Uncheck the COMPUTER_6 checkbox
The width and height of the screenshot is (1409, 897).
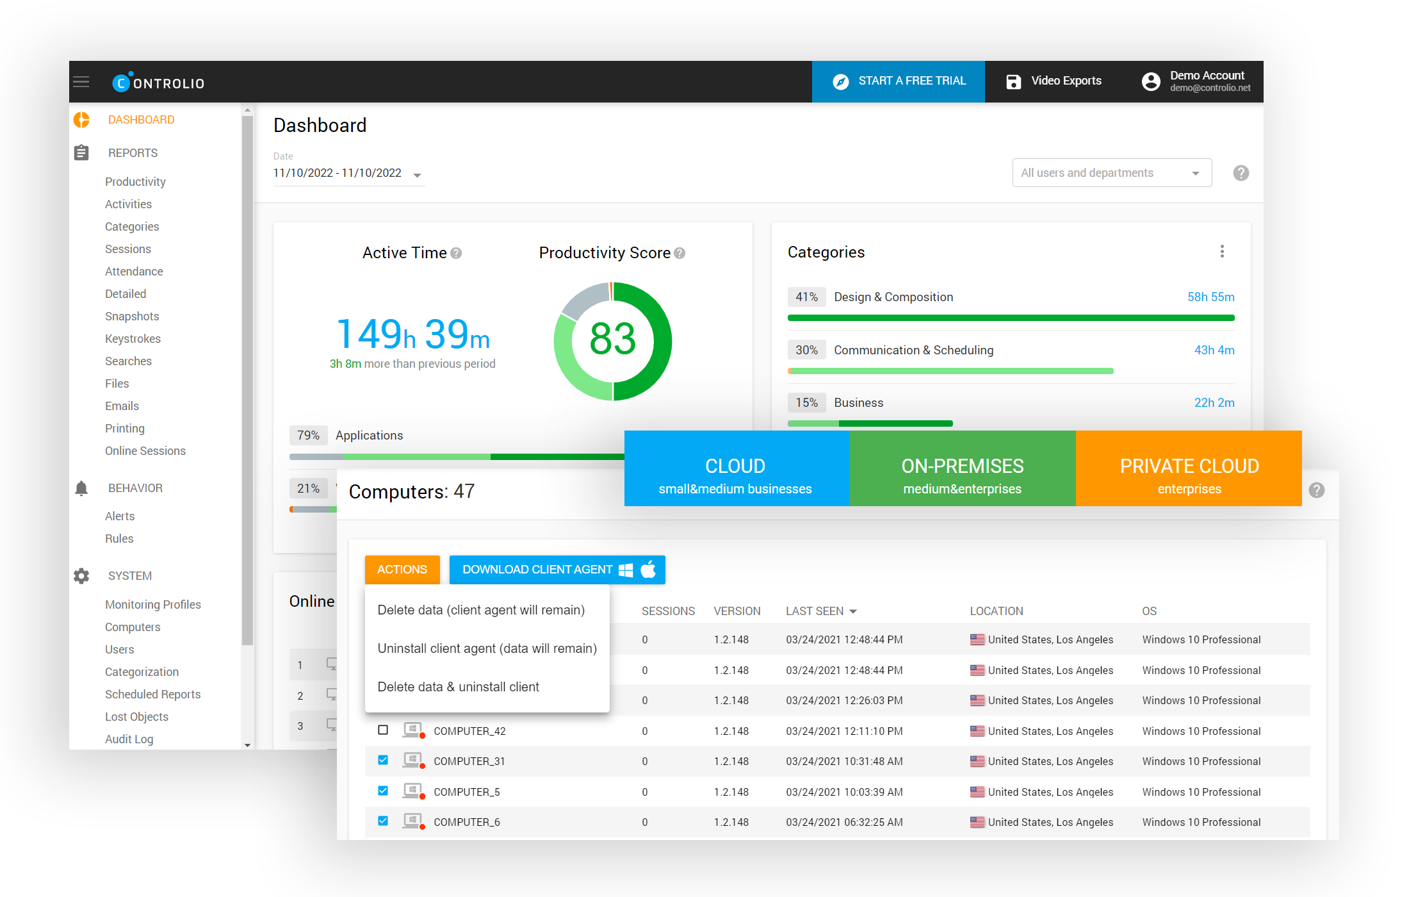[x=383, y=821]
